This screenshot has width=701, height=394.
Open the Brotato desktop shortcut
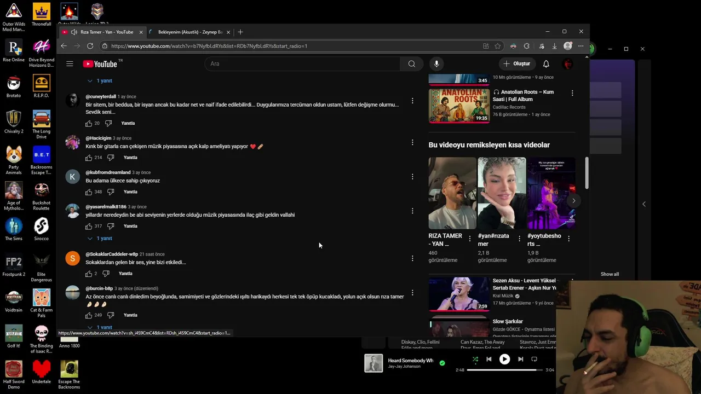coord(14,86)
